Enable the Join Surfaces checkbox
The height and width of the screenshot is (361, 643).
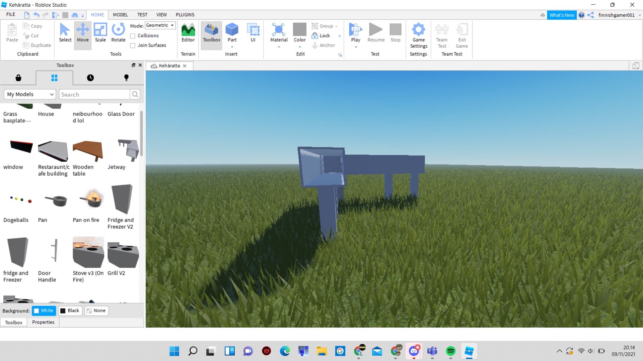tap(133, 45)
